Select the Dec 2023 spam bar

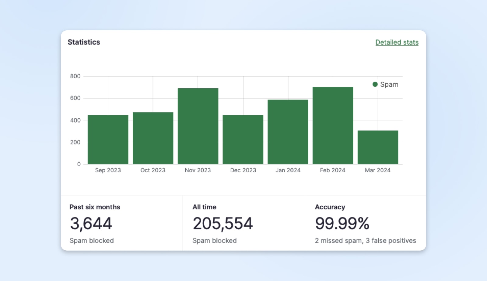243,140
